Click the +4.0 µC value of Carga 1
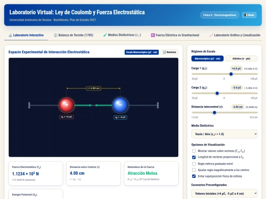This screenshot has width=266, height=199. [x=236, y=68]
